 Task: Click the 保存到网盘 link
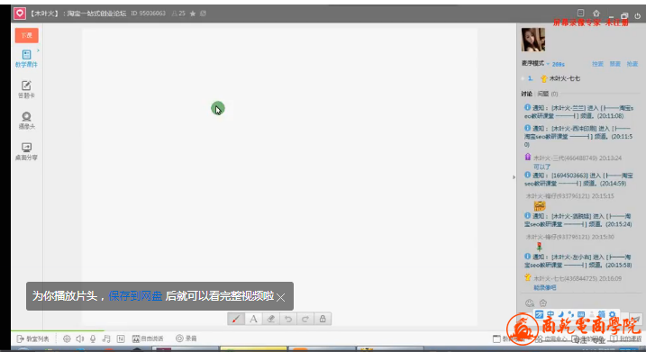click(135, 296)
